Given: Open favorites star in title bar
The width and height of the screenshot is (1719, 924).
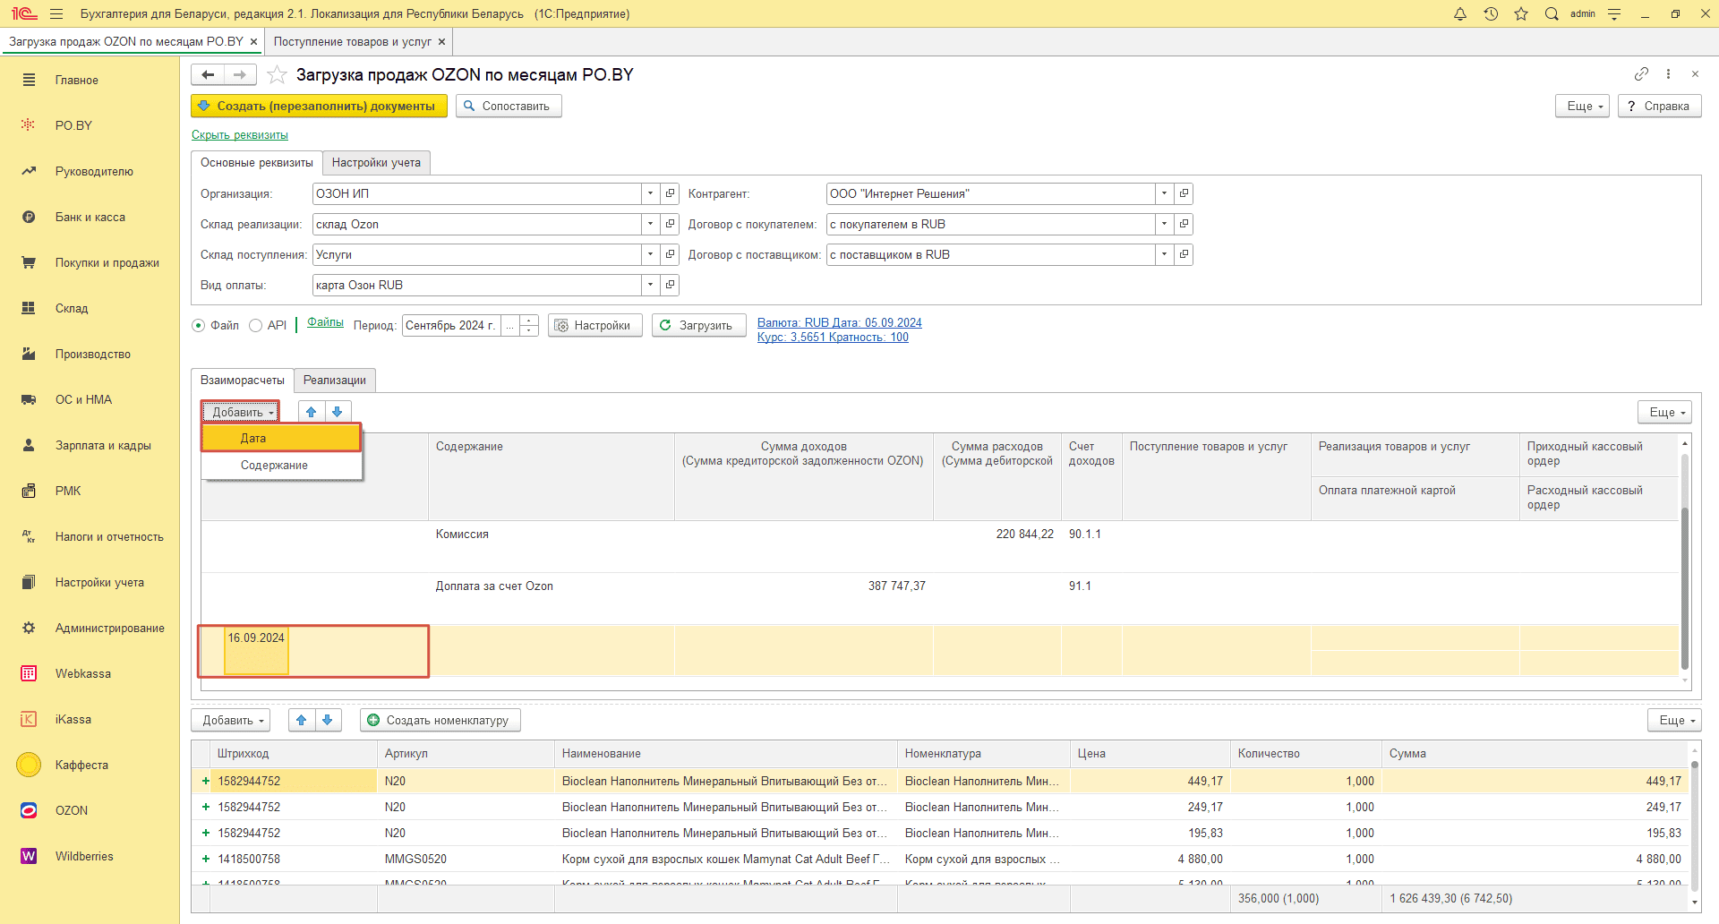Looking at the screenshot, I should coord(1521,13).
